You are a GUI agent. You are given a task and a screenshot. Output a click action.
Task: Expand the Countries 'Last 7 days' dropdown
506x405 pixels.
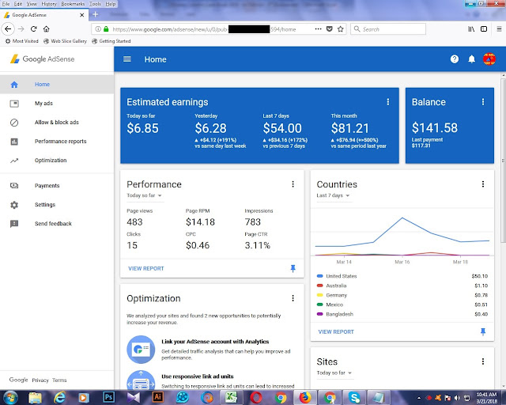coord(334,195)
